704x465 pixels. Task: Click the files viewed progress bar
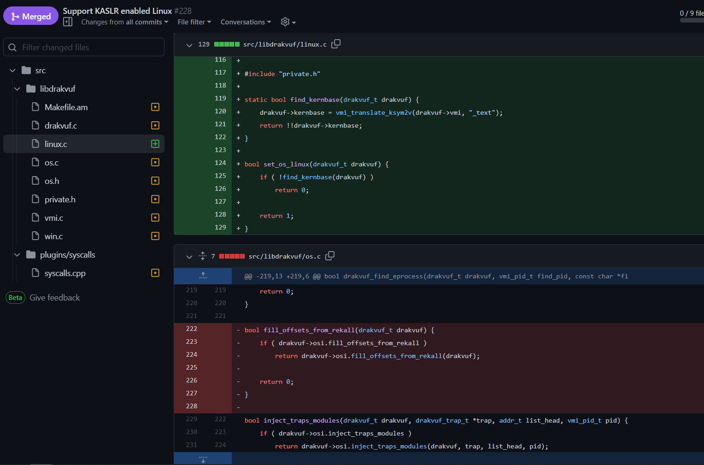[692, 20]
